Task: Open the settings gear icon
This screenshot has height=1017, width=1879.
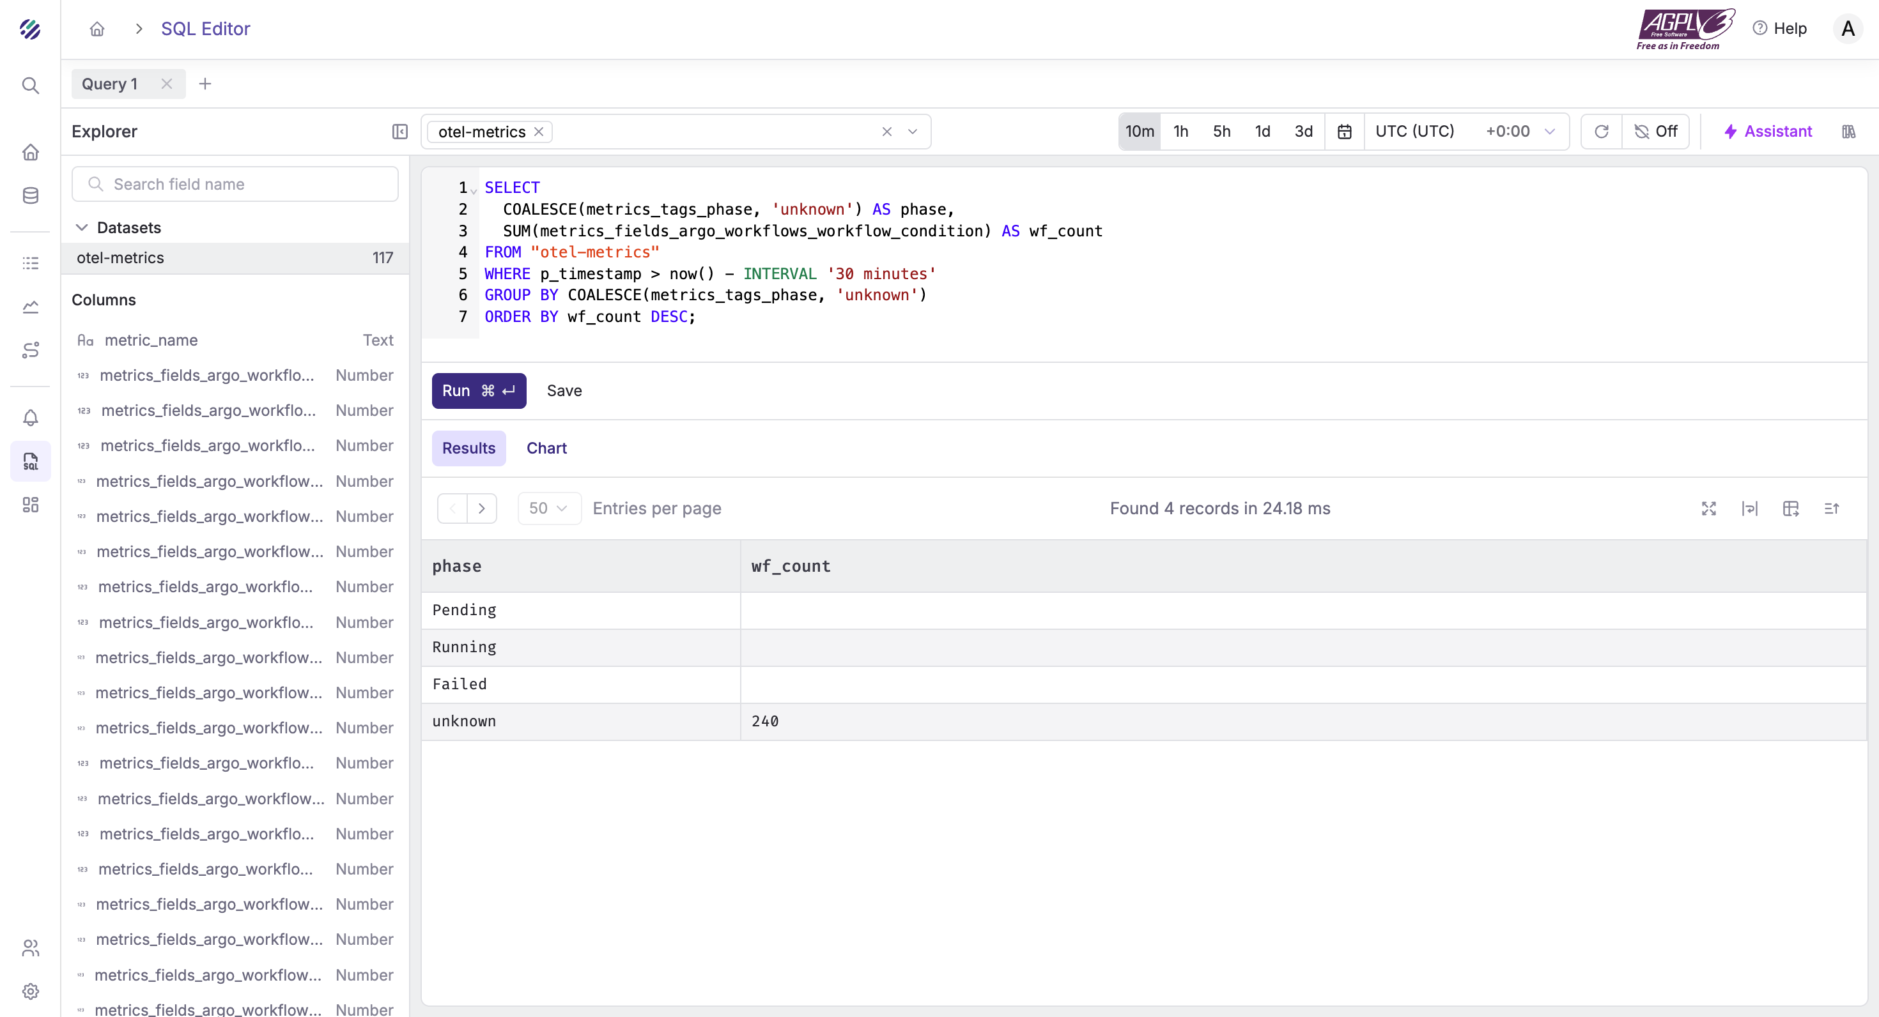Action: tap(30, 991)
